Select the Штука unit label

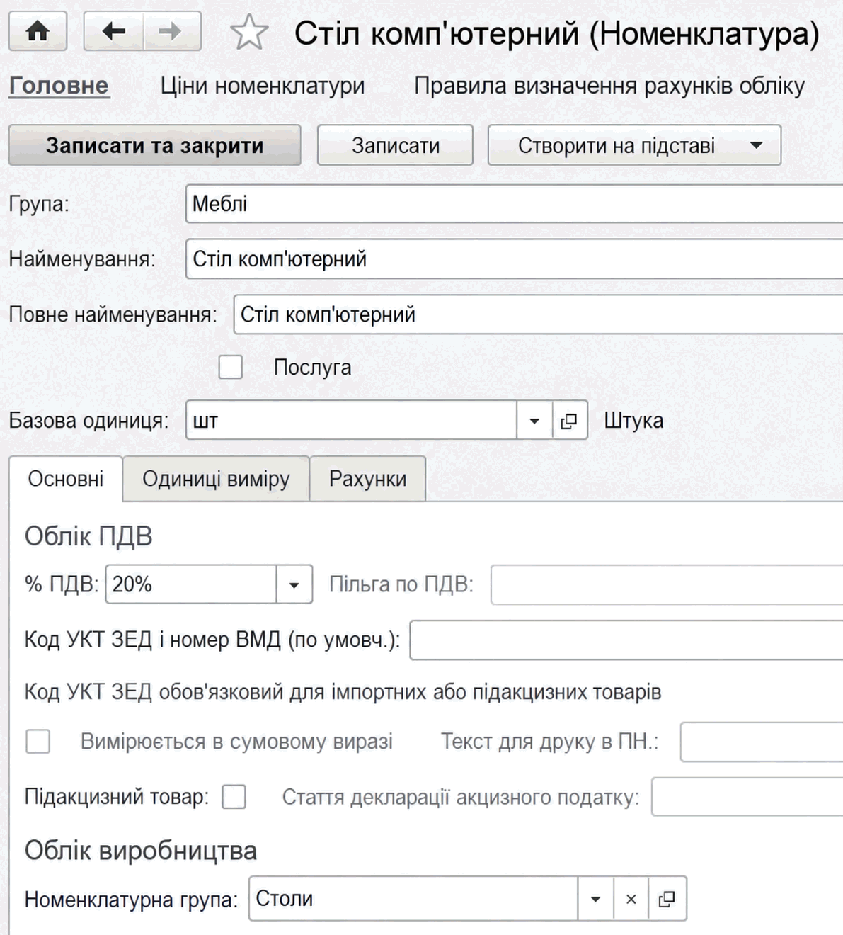pos(633,421)
